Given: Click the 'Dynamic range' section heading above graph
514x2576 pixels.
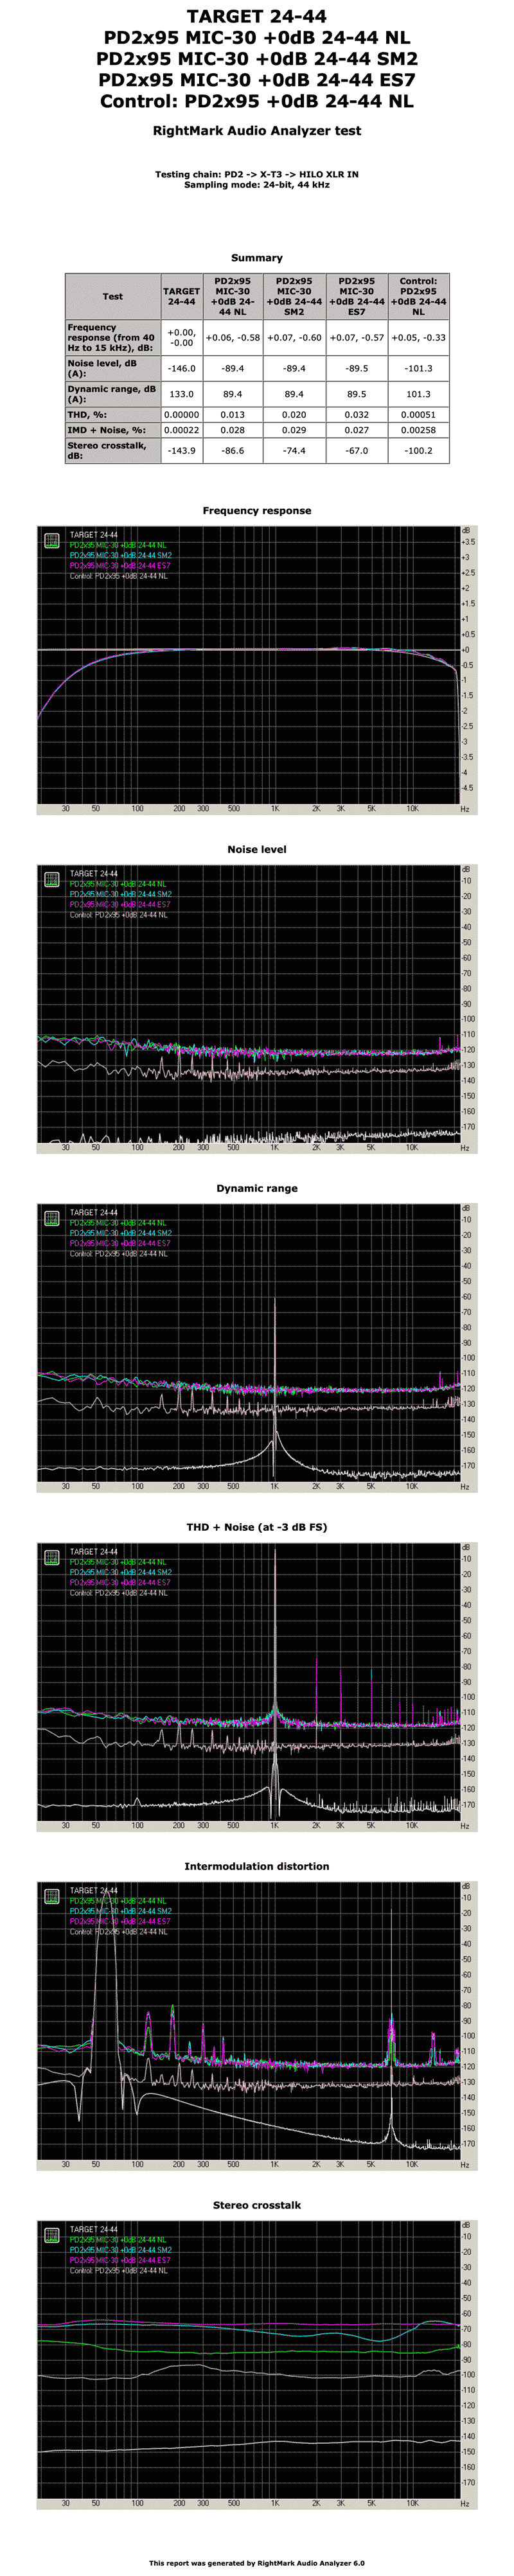Looking at the screenshot, I should [x=257, y=1188].
